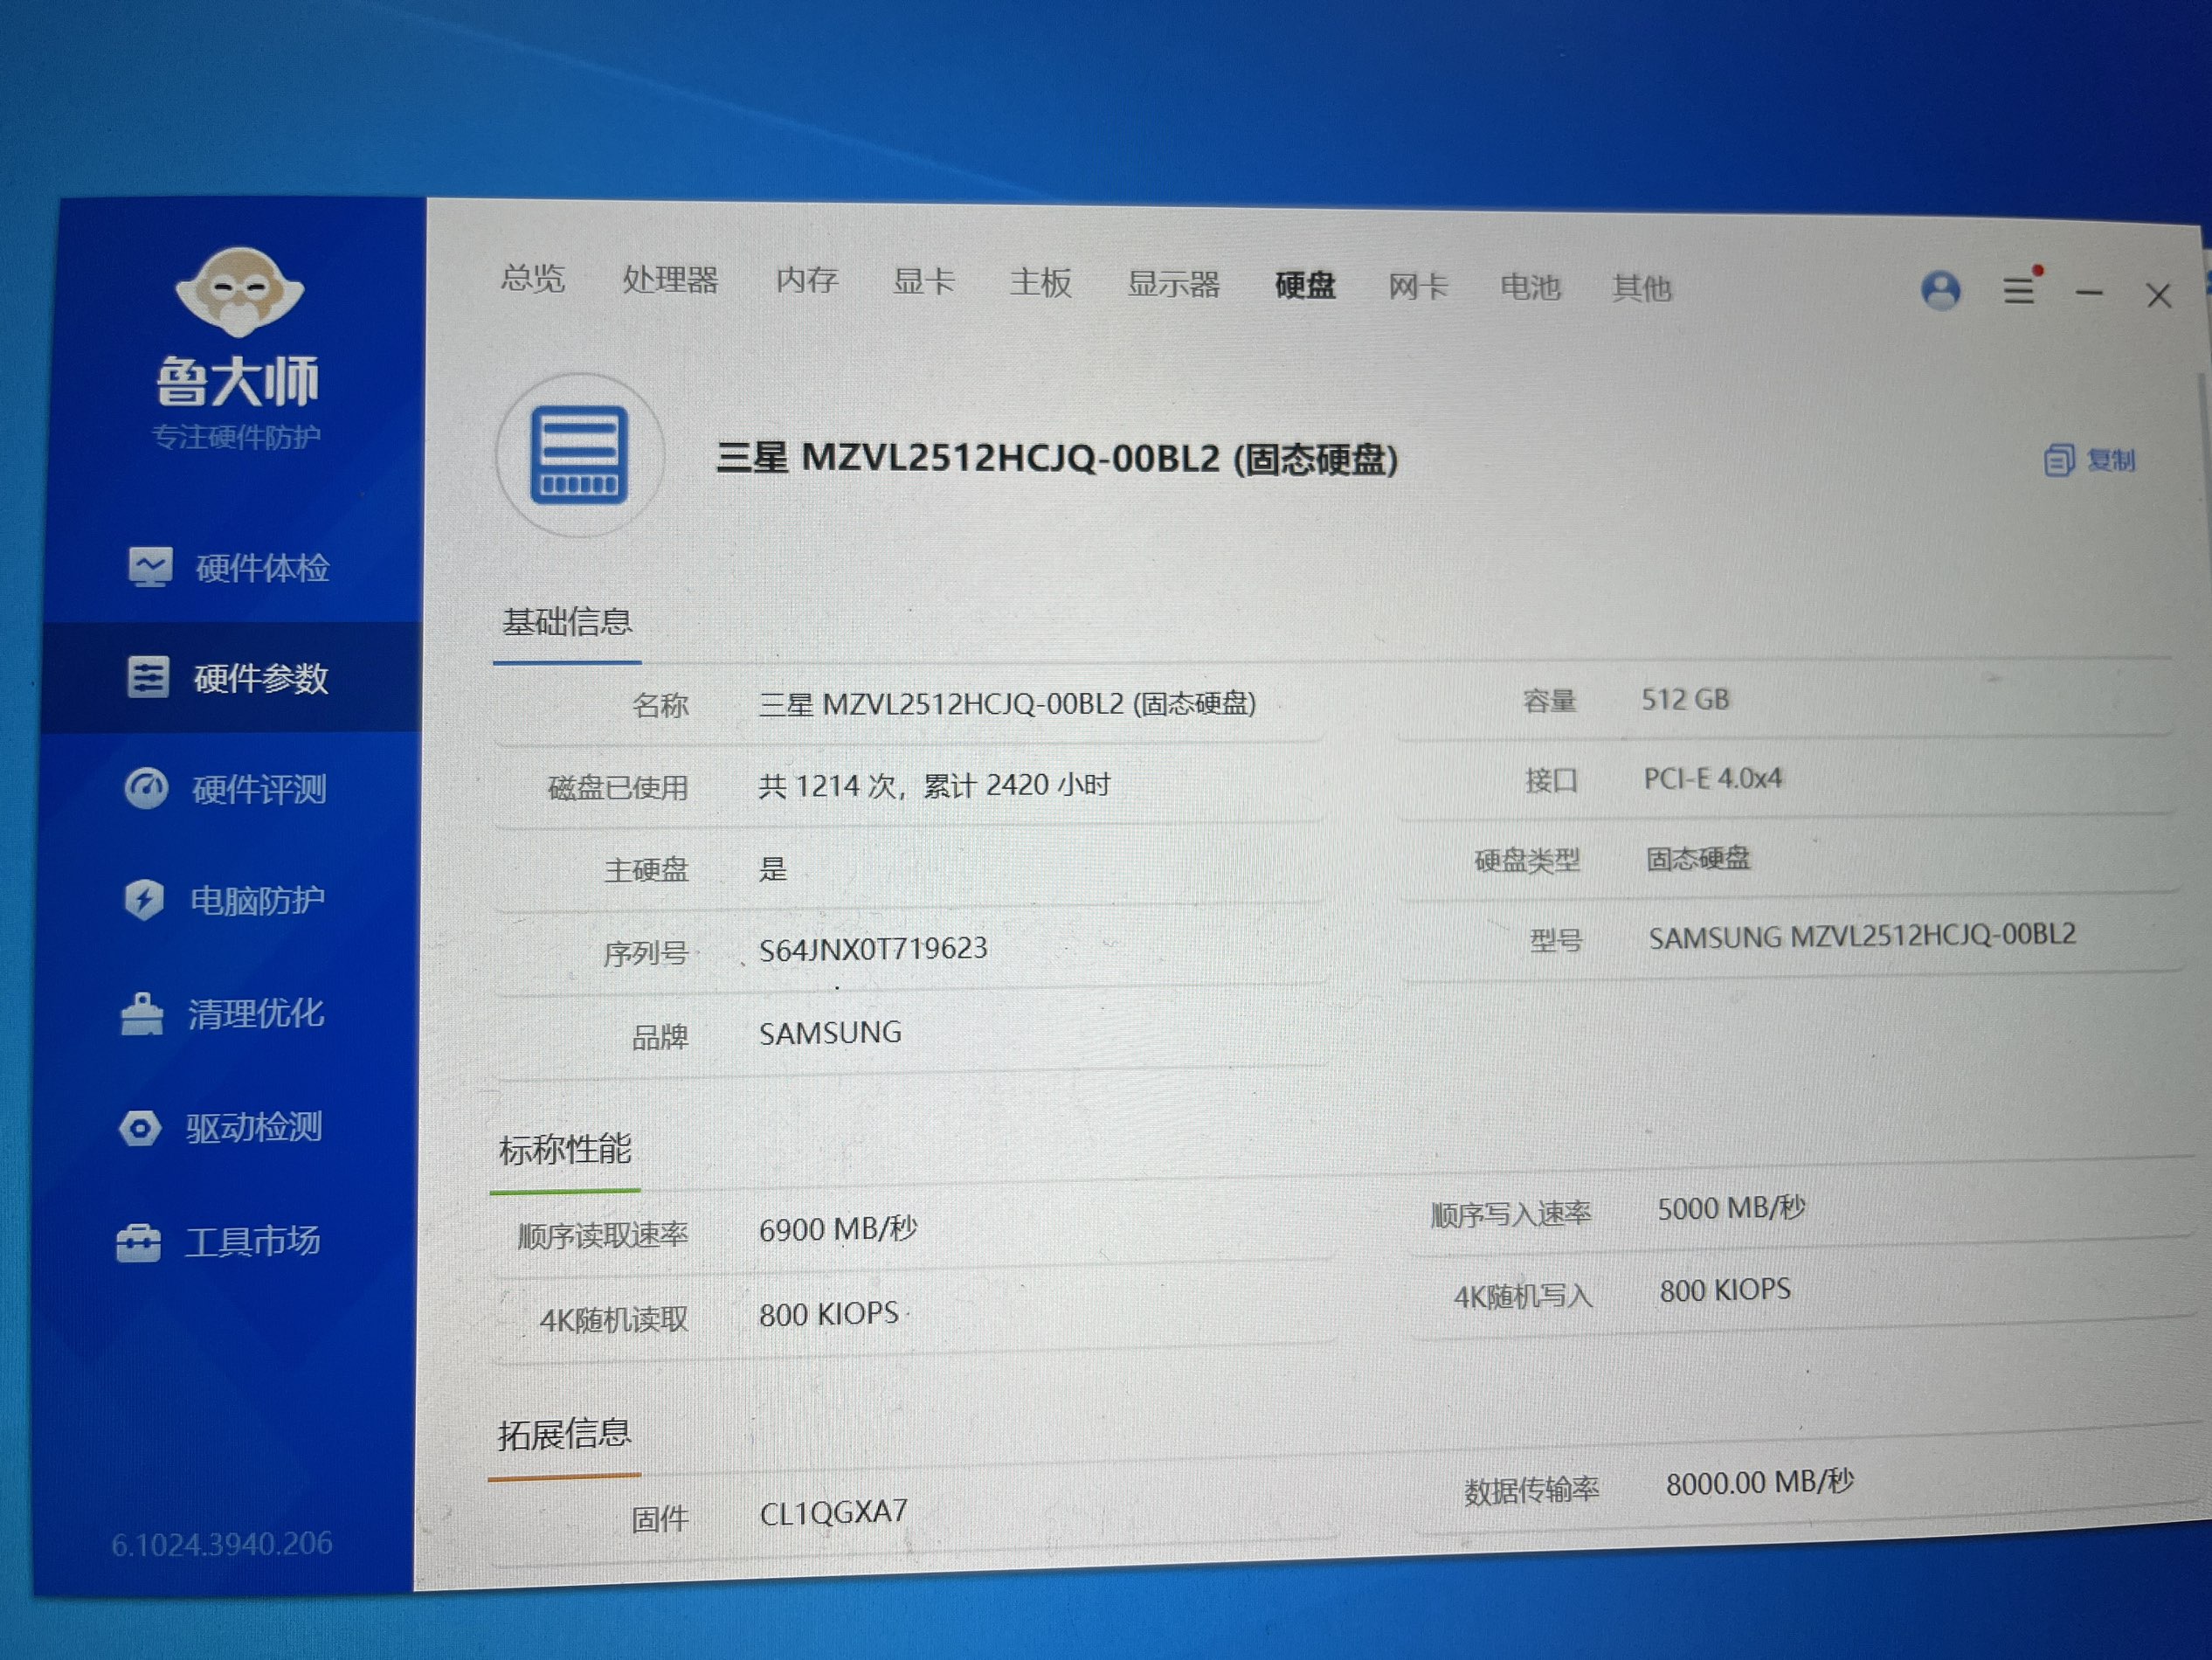Minimize the 鲁大师 window
2212x1660 pixels.
click(x=2089, y=293)
